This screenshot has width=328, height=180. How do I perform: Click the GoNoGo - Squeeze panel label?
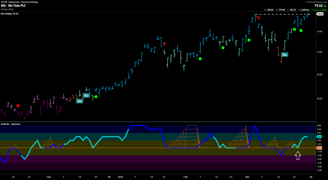pyautogui.click(x=11, y=124)
